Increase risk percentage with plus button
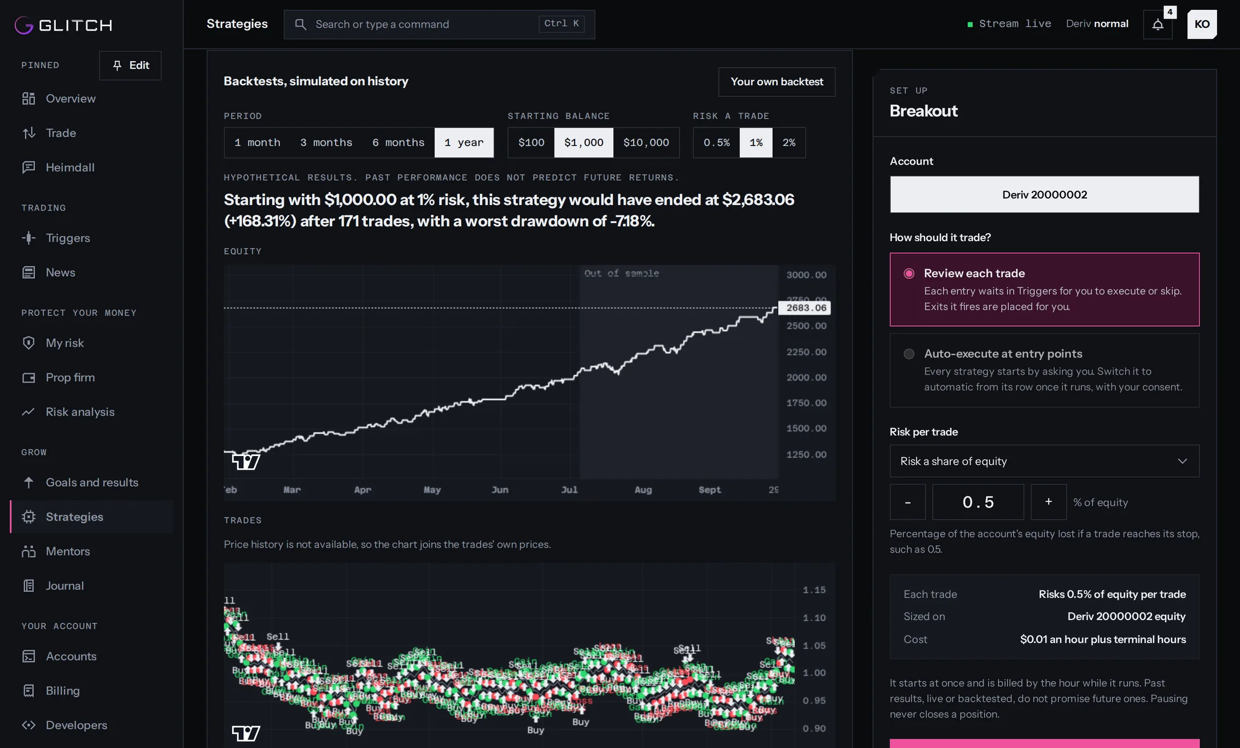Screen dimensions: 1240x748 1049,502
